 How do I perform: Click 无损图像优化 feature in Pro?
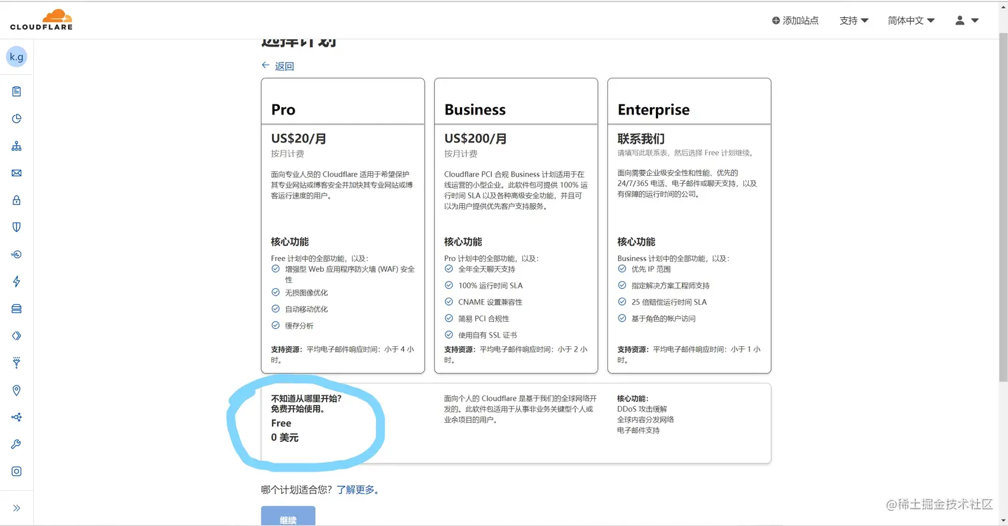point(306,292)
